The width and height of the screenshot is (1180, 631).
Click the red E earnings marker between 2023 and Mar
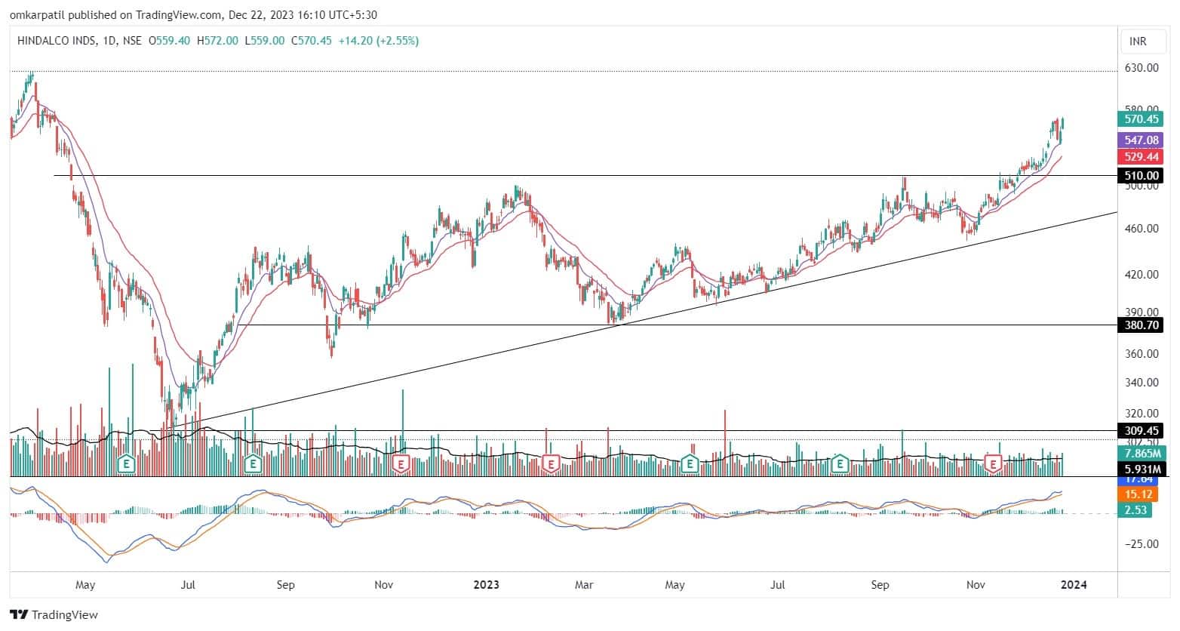551,463
